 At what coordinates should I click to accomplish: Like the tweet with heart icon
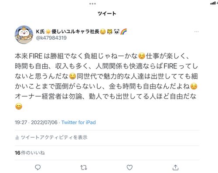[x=129, y=167]
